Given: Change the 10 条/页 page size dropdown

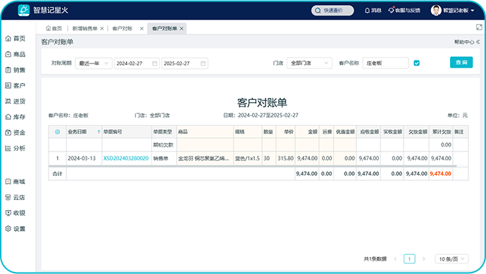Looking at the screenshot, I should pos(452,259).
